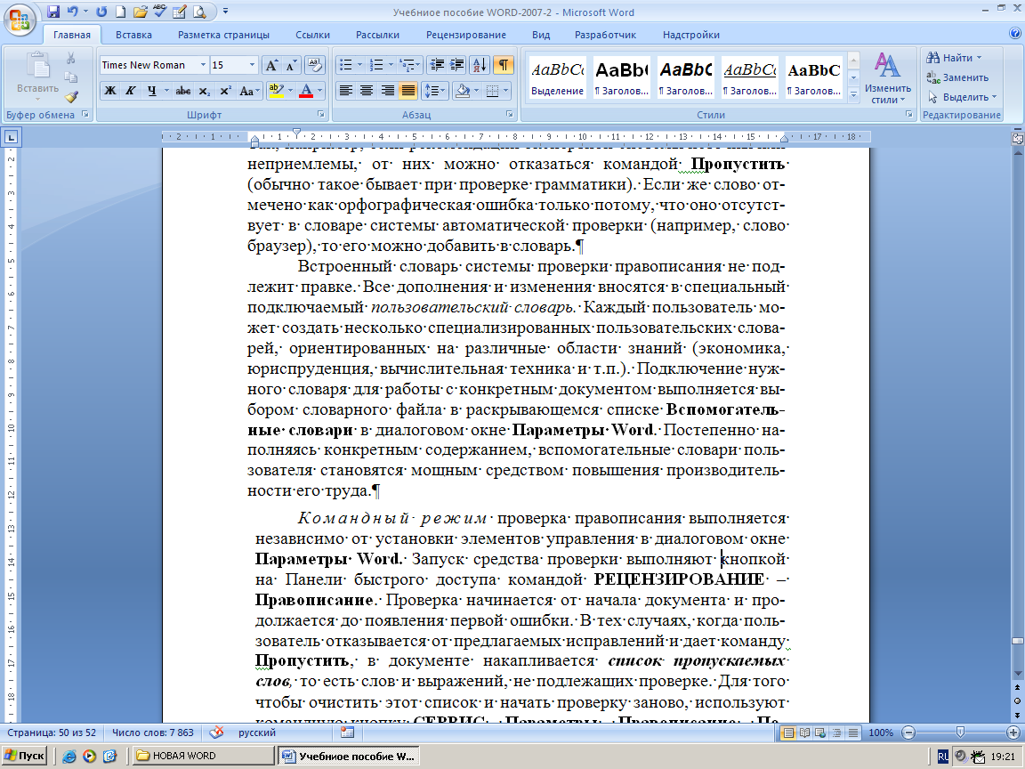Switch to Рецензирование tab
Screen dimensions: 1025x769
pyautogui.click(x=466, y=35)
